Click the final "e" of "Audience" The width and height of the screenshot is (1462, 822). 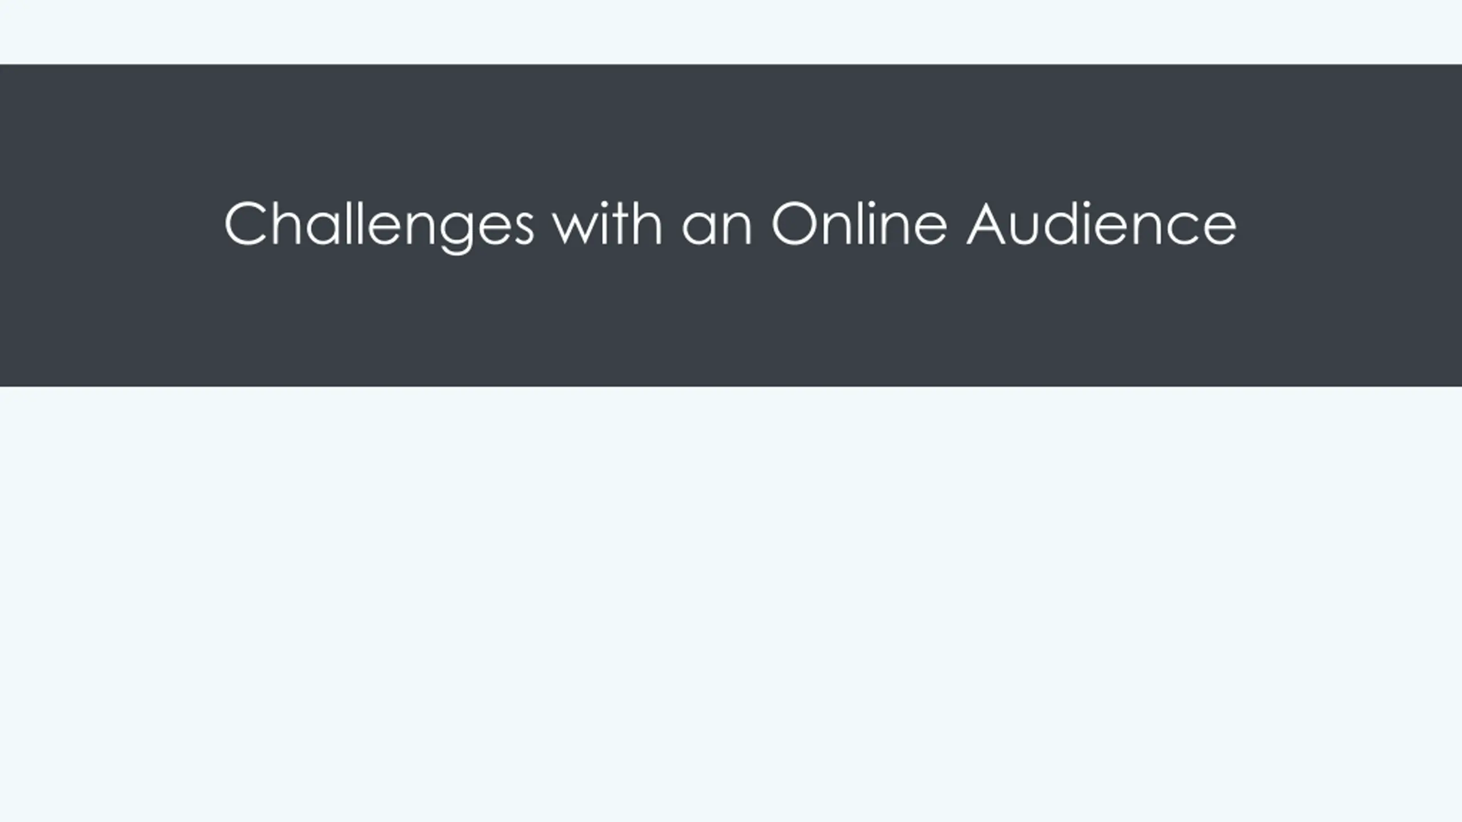coord(1219,229)
